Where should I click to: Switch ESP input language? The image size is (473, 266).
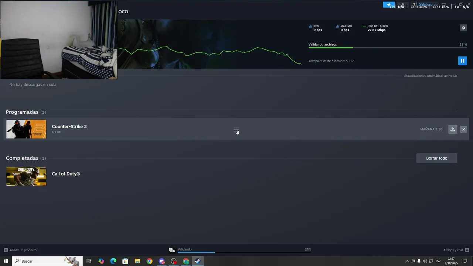(x=438, y=261)
